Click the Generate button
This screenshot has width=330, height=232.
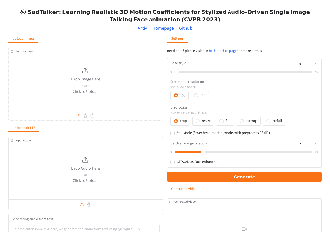244,177
